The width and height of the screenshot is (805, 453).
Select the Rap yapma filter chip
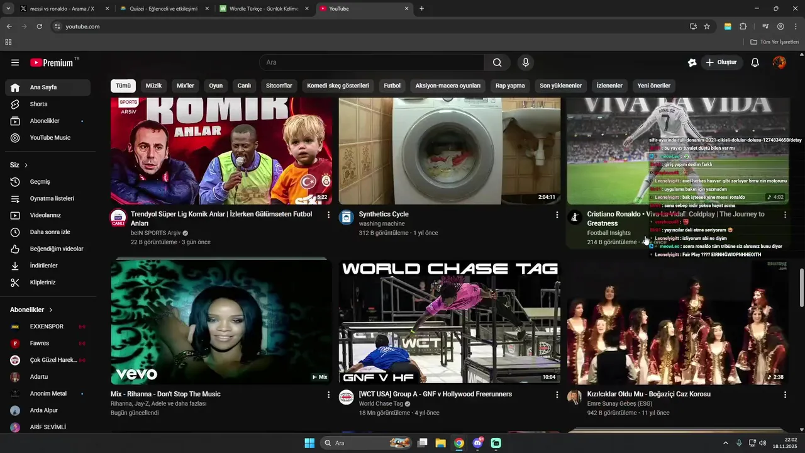click(510, 86)
